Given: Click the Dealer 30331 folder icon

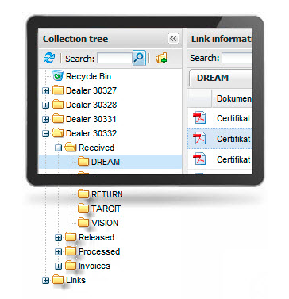Looking at the screenshot, I should pyautogui.click(x=58, y=119).
